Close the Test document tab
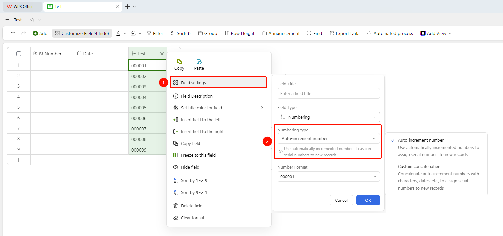 pyautogui.click(x=117, y=7)
